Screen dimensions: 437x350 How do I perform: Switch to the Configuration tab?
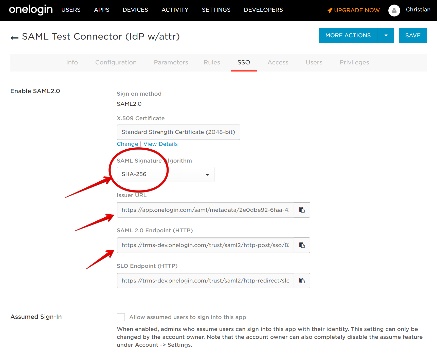[116, 62]
